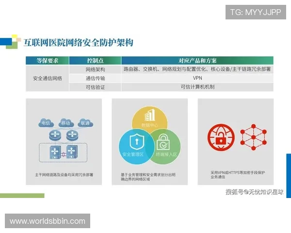Click the 电信 cloud icon
The height and width of the screenshot is (233, 291).
46,123
